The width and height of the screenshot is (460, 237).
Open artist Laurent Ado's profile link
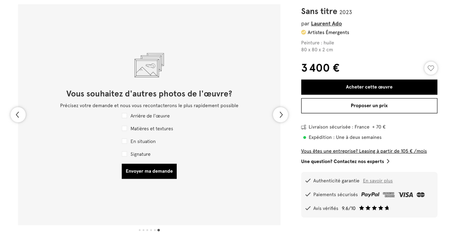(326, 24)
